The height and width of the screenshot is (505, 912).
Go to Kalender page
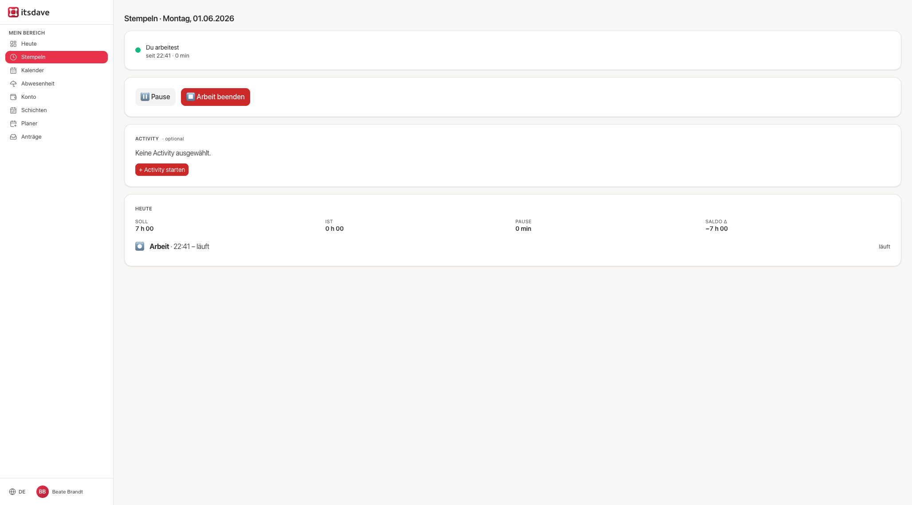56,70
